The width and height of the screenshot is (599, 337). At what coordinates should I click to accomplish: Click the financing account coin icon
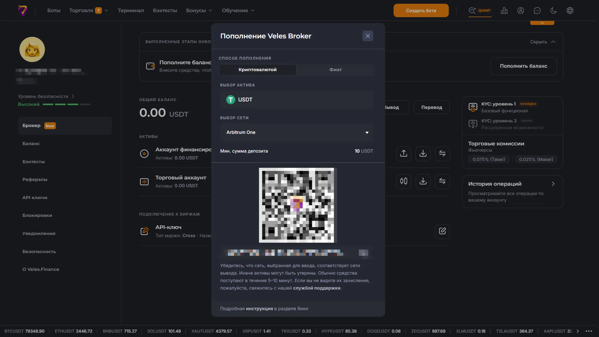pyautogui.click(x=144, y=154)
